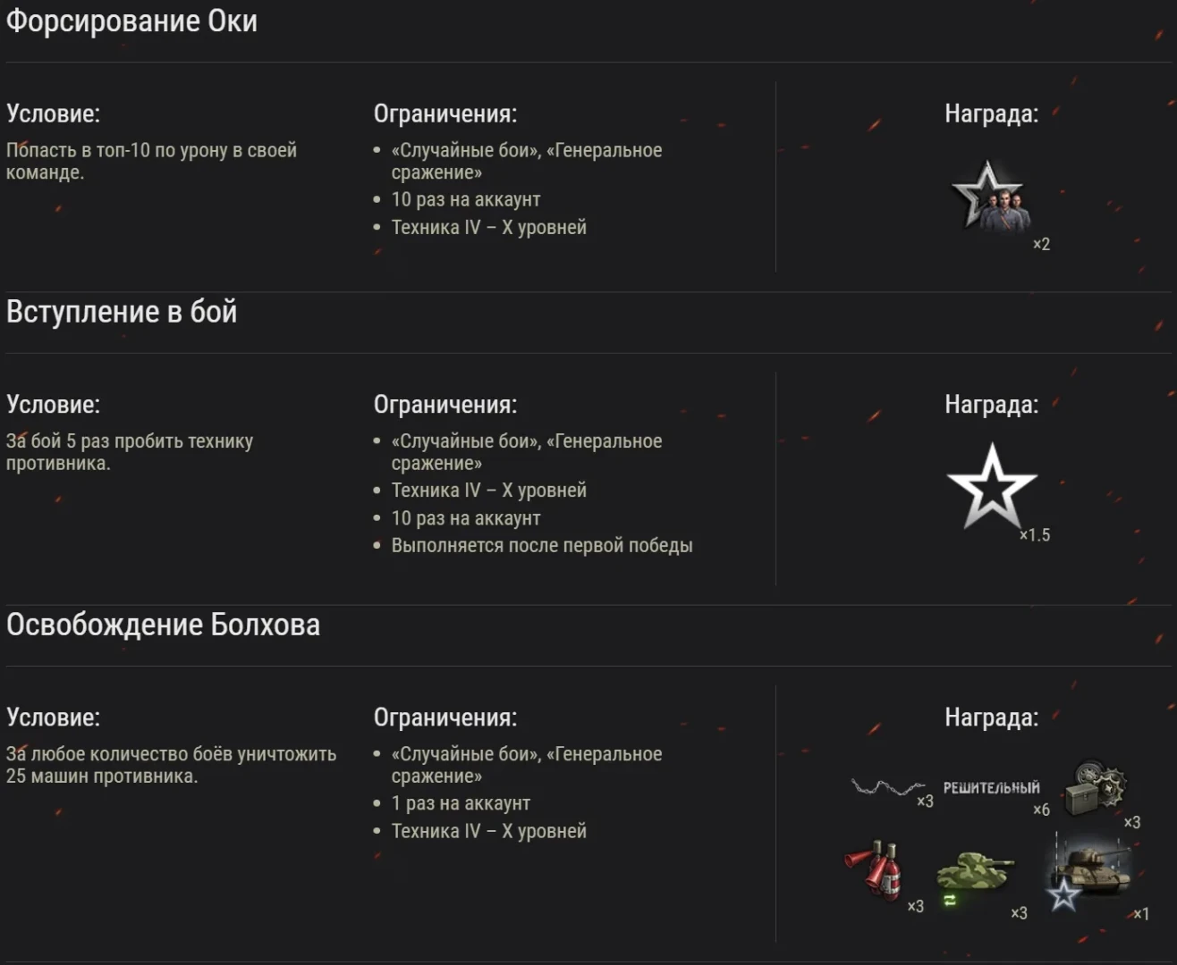Click the ×2 crew experience multiplier label
1177x965 pixels.
(1041, 244)
